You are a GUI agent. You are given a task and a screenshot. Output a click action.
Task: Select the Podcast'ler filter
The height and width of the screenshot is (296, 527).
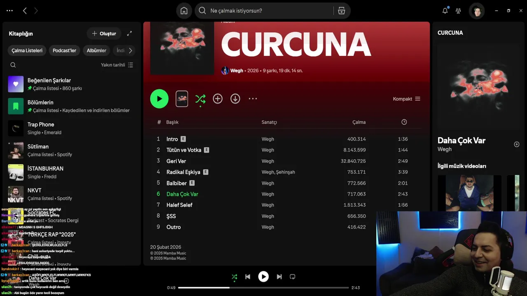click(x=64, y=51)
